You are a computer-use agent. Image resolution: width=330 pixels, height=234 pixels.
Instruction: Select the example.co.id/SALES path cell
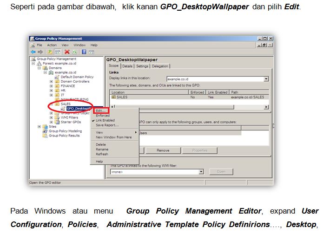[247, 97]
